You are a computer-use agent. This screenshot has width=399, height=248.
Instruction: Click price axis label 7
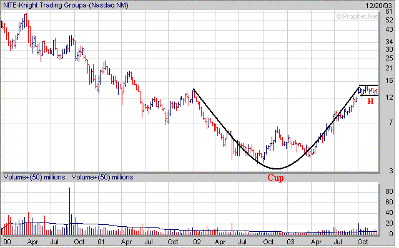pyautogui.click(x=391, y=123)
